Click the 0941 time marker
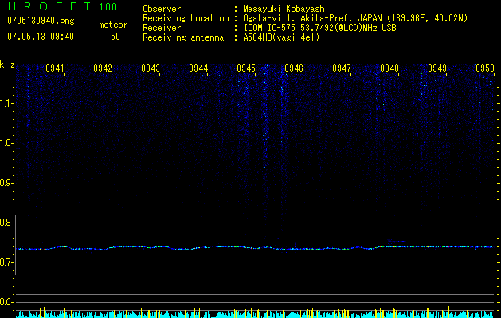Screen dimensions: 501x318 [x=55, y=68]
